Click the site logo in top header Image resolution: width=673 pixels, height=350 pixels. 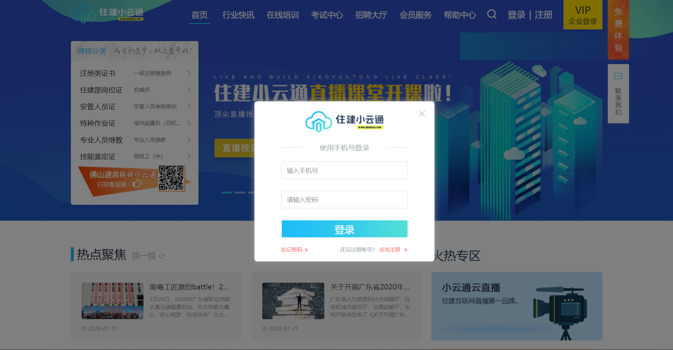107,15
